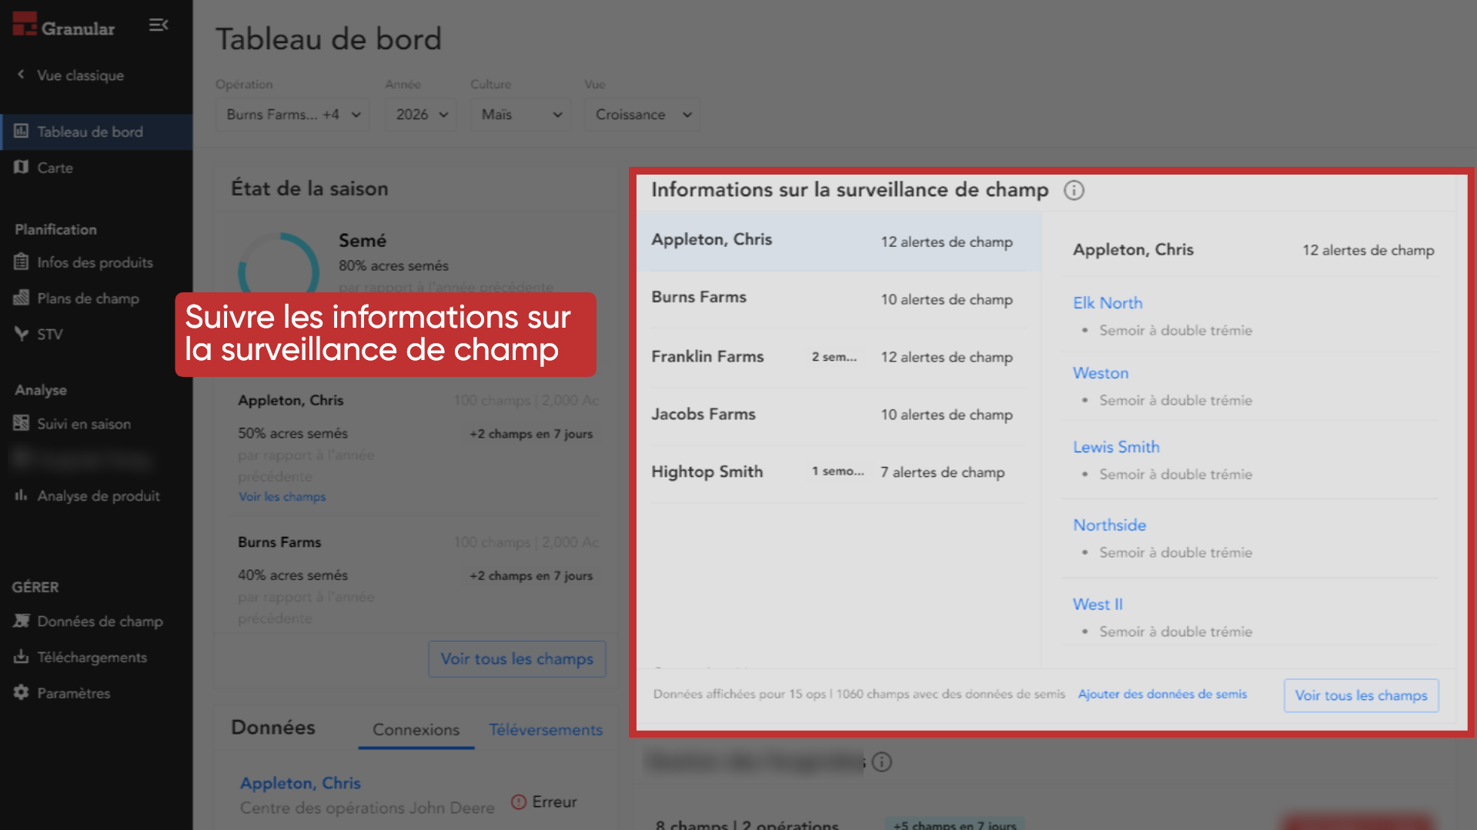Click the info icon below the surveillance panel
This screenshot has width=1477, height=830.
point(882,762)
